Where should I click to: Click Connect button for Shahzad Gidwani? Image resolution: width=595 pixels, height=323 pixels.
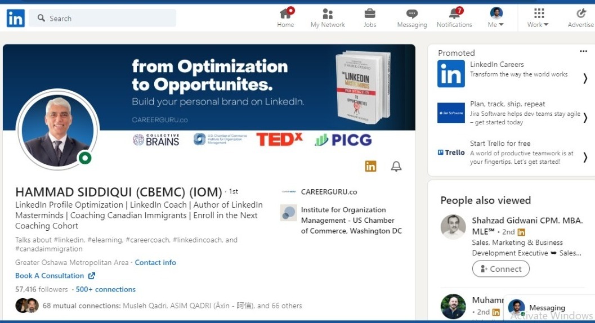[501, 269]
